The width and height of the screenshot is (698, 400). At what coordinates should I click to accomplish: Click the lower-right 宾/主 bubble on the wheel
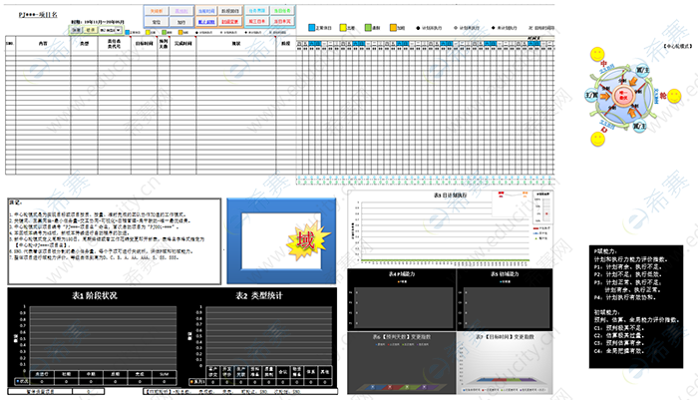coord(640,126)
